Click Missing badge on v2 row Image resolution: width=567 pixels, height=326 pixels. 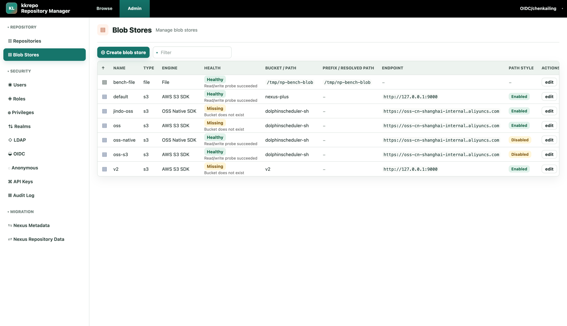[215, 166]
